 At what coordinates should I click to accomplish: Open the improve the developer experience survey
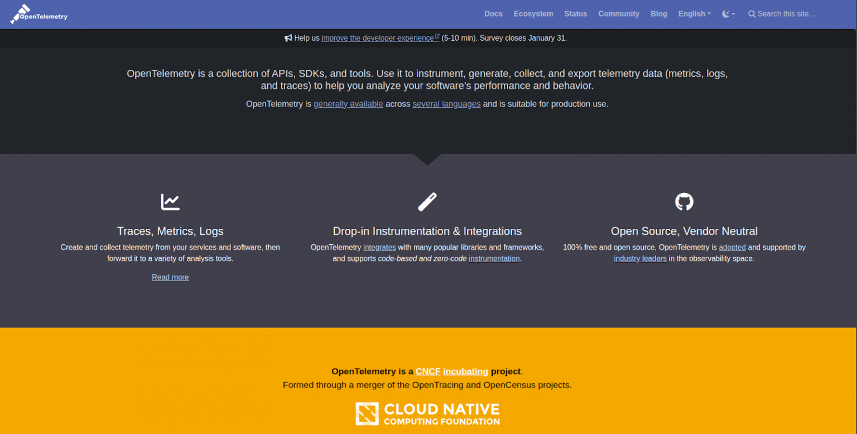click(378, 38)
